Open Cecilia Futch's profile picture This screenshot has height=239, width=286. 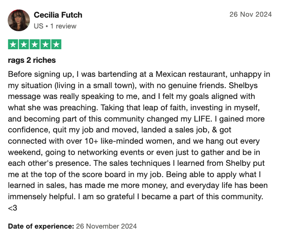coord(19,20)
